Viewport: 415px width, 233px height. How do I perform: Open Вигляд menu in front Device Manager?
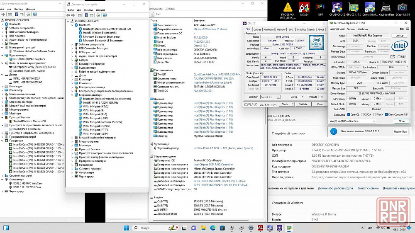click(x=88, y=10)
